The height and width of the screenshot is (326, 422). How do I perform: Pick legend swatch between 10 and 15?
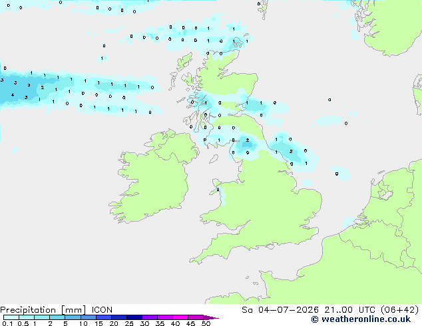tap(88, 317)
